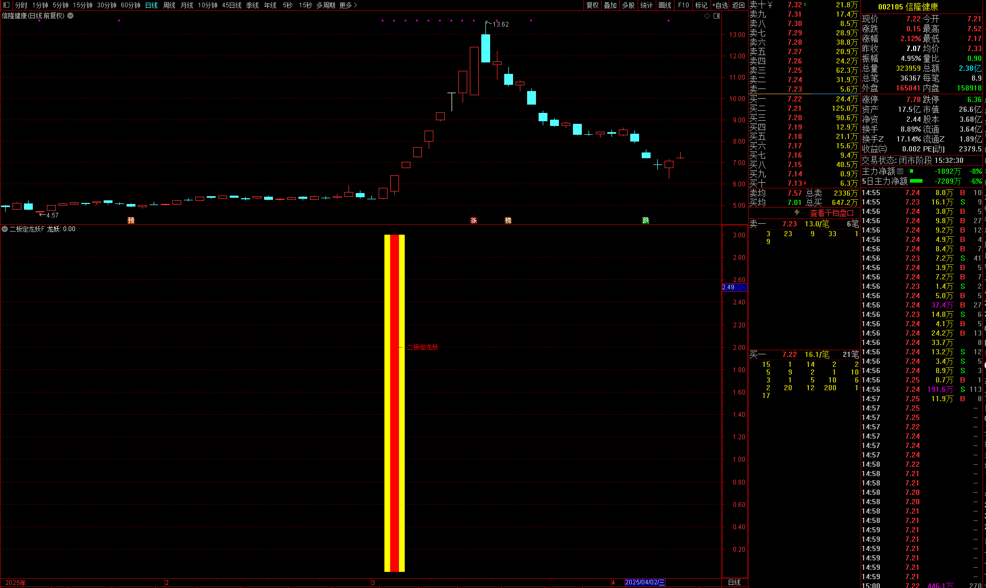The width and height of the screenshot is (986, 588).
Task: Click the PE(动) 2379.5 value
Action: (x=970, y=149)
